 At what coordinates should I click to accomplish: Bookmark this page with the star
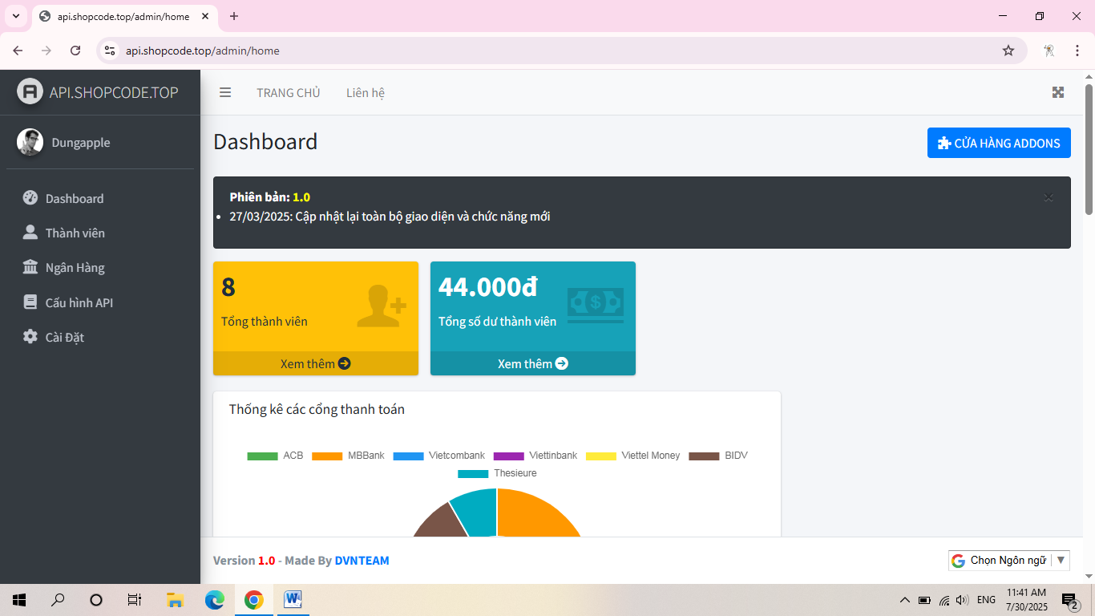[x=1008, y=51]
